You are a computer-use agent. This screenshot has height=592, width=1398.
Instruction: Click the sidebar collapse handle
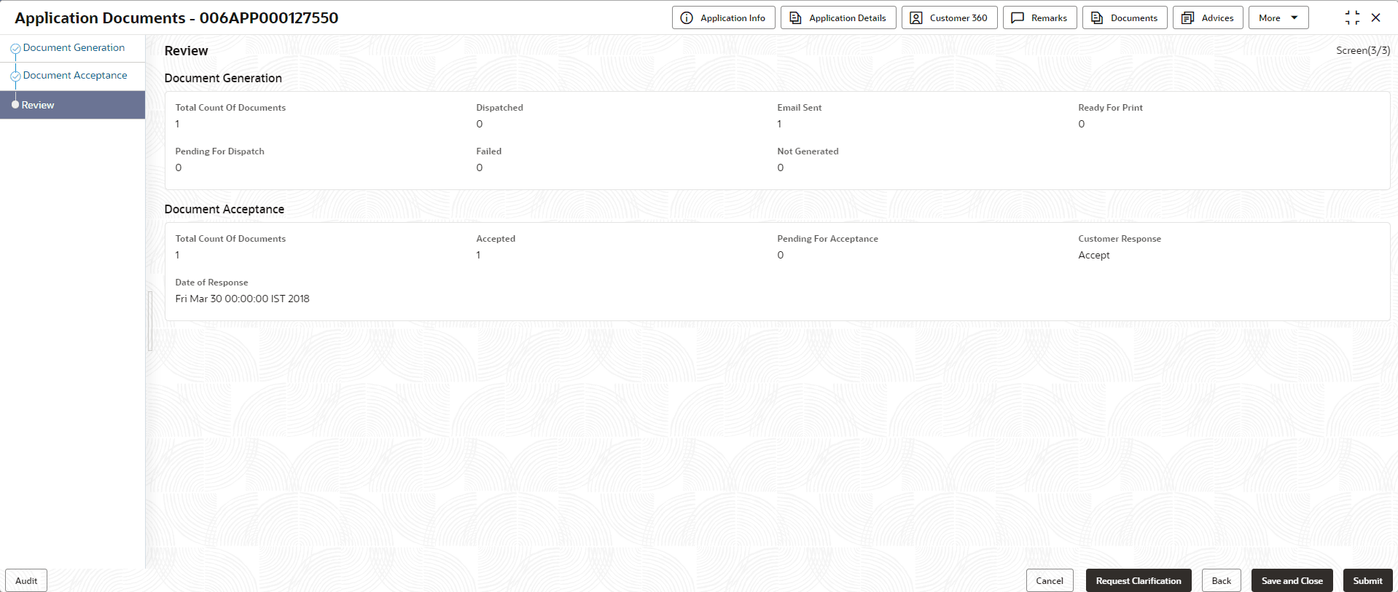[x=149, y=321]
